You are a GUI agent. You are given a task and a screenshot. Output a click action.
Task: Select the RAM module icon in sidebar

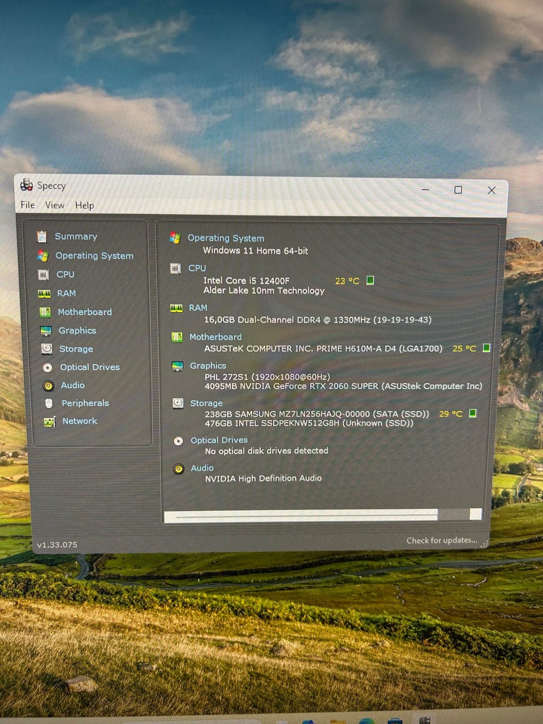(44, 294)
